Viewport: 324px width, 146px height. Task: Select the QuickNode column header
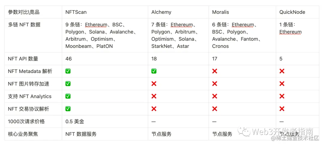click(x=292, y=12)
